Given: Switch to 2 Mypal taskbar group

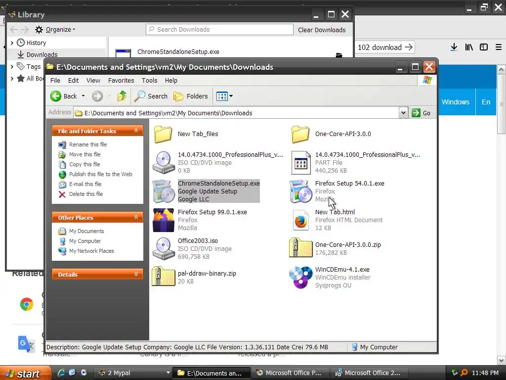Looking at the screenshot, I should pyautogui.click(x=133, y=373).
